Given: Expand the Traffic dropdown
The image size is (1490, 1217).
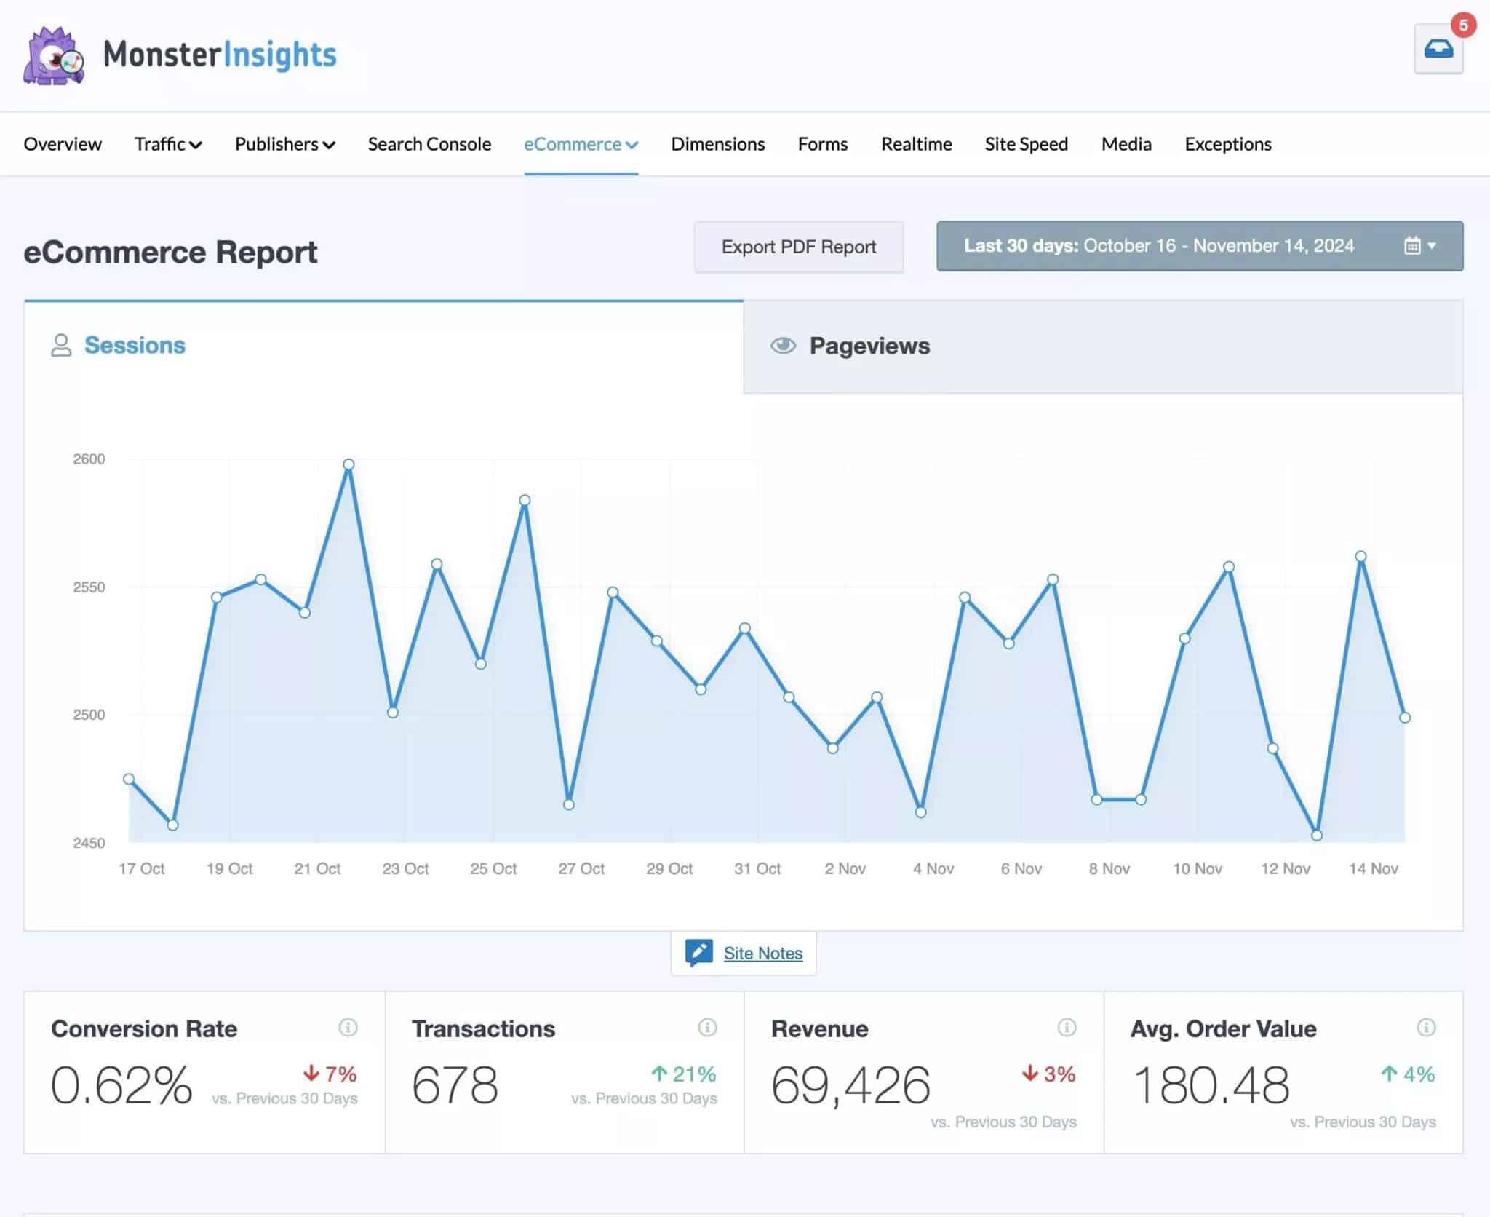Looking at the screenshot, I should [168, 143].
